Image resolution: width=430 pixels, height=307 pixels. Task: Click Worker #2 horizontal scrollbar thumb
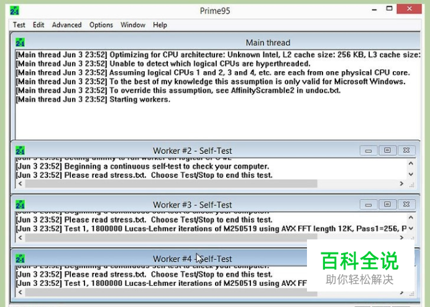tap(171, 184)
